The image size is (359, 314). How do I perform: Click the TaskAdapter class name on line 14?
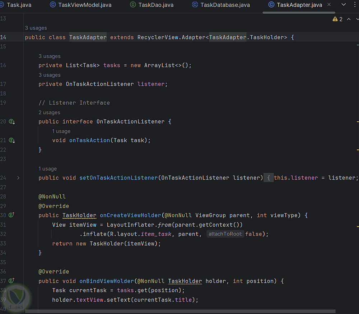click(88, 37)
